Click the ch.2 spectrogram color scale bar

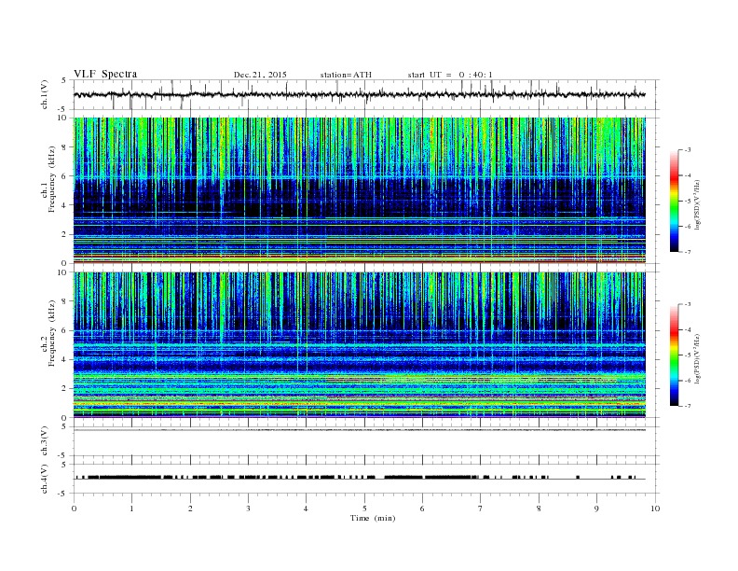[x=674, y=355]
